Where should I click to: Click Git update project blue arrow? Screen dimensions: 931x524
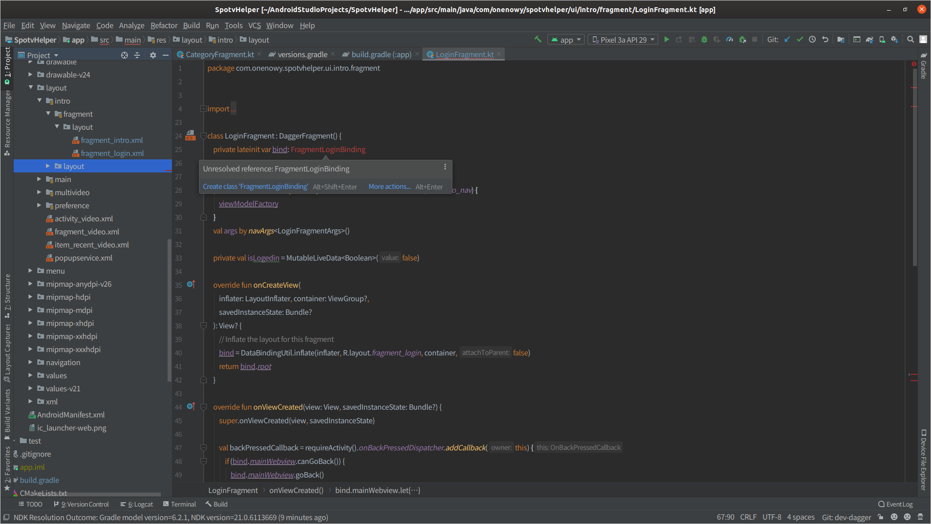(787, 40)
